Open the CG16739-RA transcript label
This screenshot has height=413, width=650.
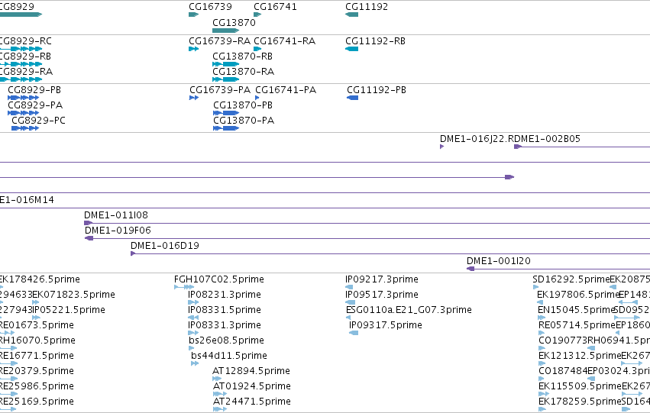[220, 41]
